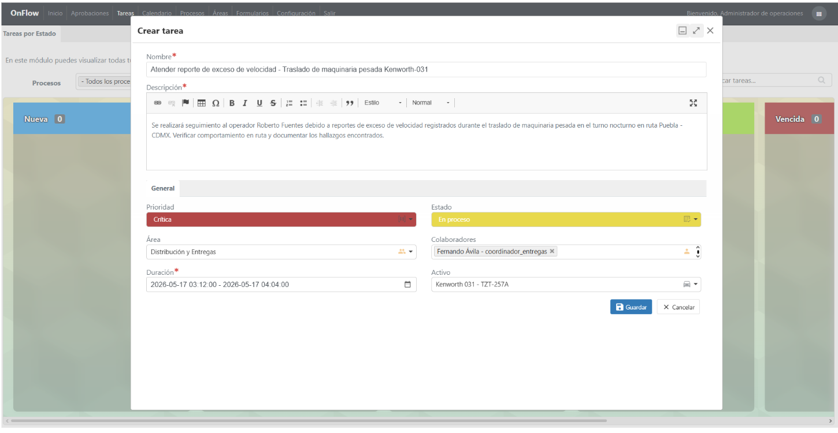This screenshot has height=433, width=838.
Task: Open the special character Omega tool
Action: (216, 103)
